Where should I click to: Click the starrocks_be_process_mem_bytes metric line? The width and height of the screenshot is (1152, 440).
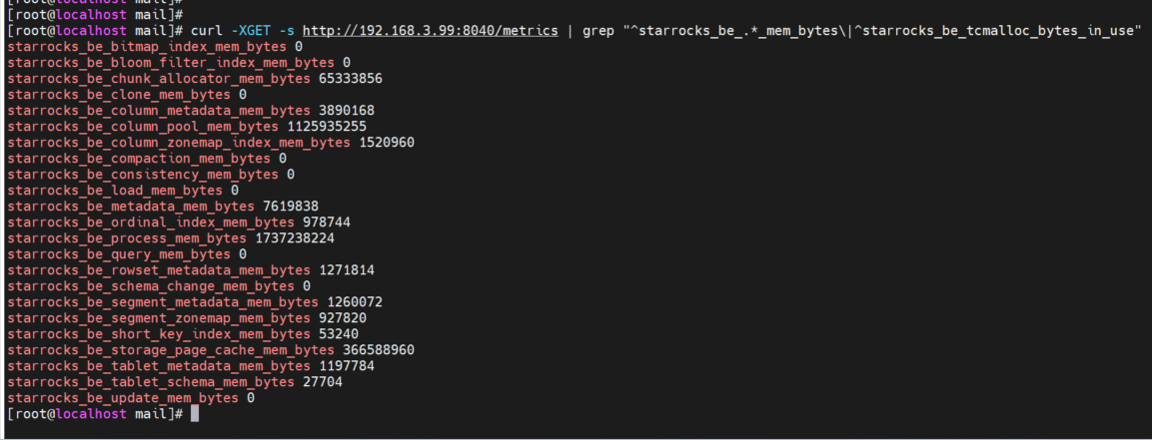[x=171, y=238]
